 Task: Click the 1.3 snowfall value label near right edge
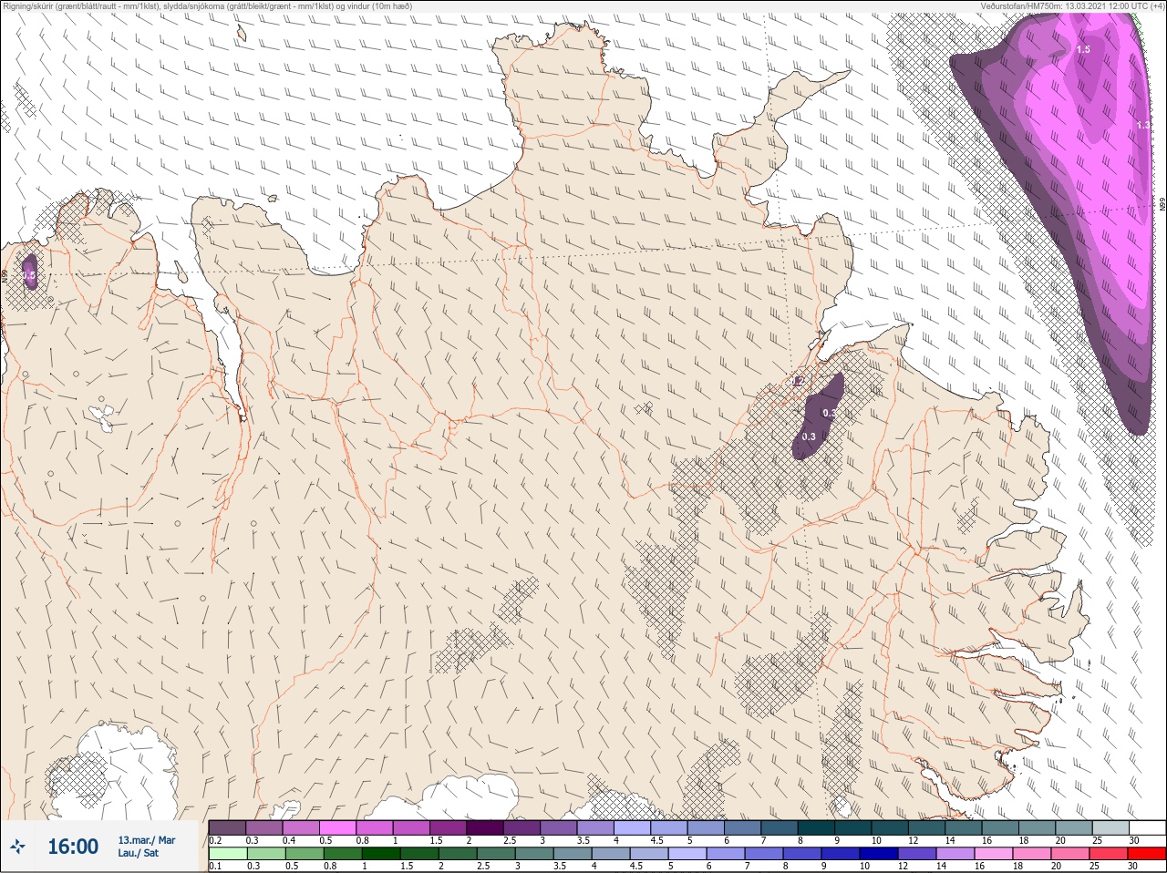(x=1143, y=125)
